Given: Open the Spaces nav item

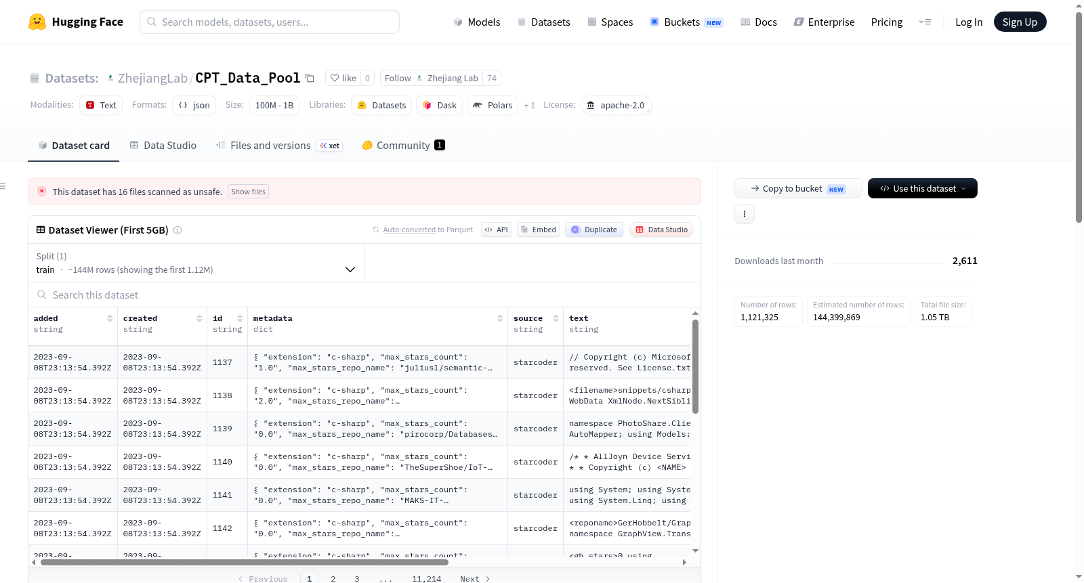Looking at the screenshot, I should [610, 22].
